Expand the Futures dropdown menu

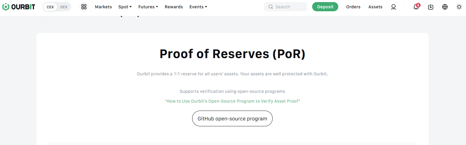coord(148,7)
